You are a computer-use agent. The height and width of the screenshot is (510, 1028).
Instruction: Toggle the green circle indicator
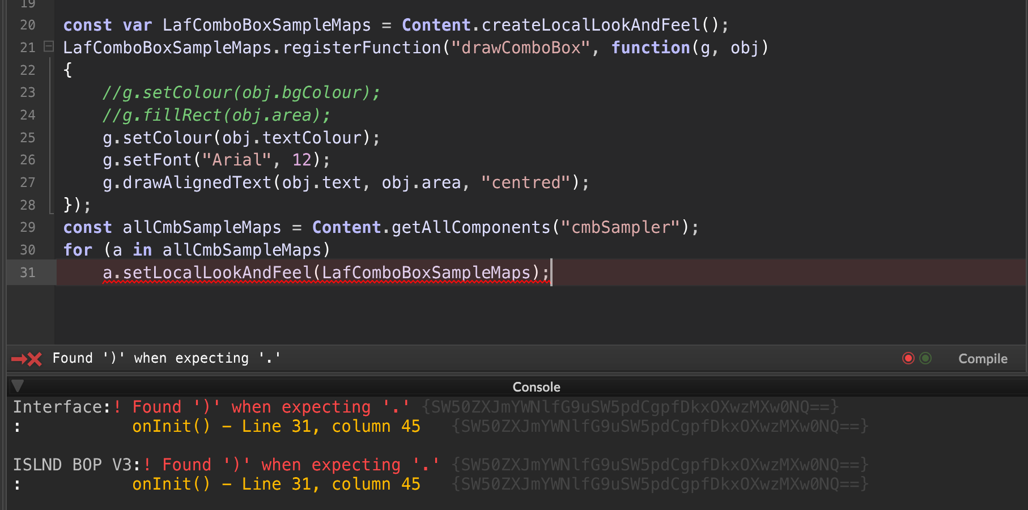925,358
